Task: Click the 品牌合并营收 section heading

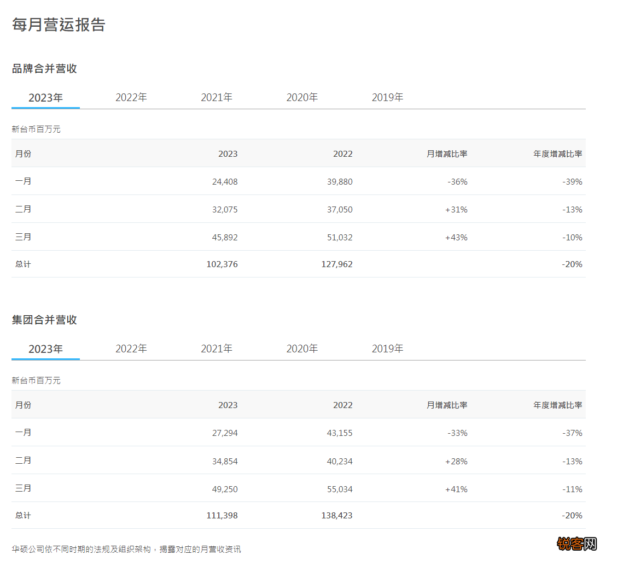Action: 44,69
